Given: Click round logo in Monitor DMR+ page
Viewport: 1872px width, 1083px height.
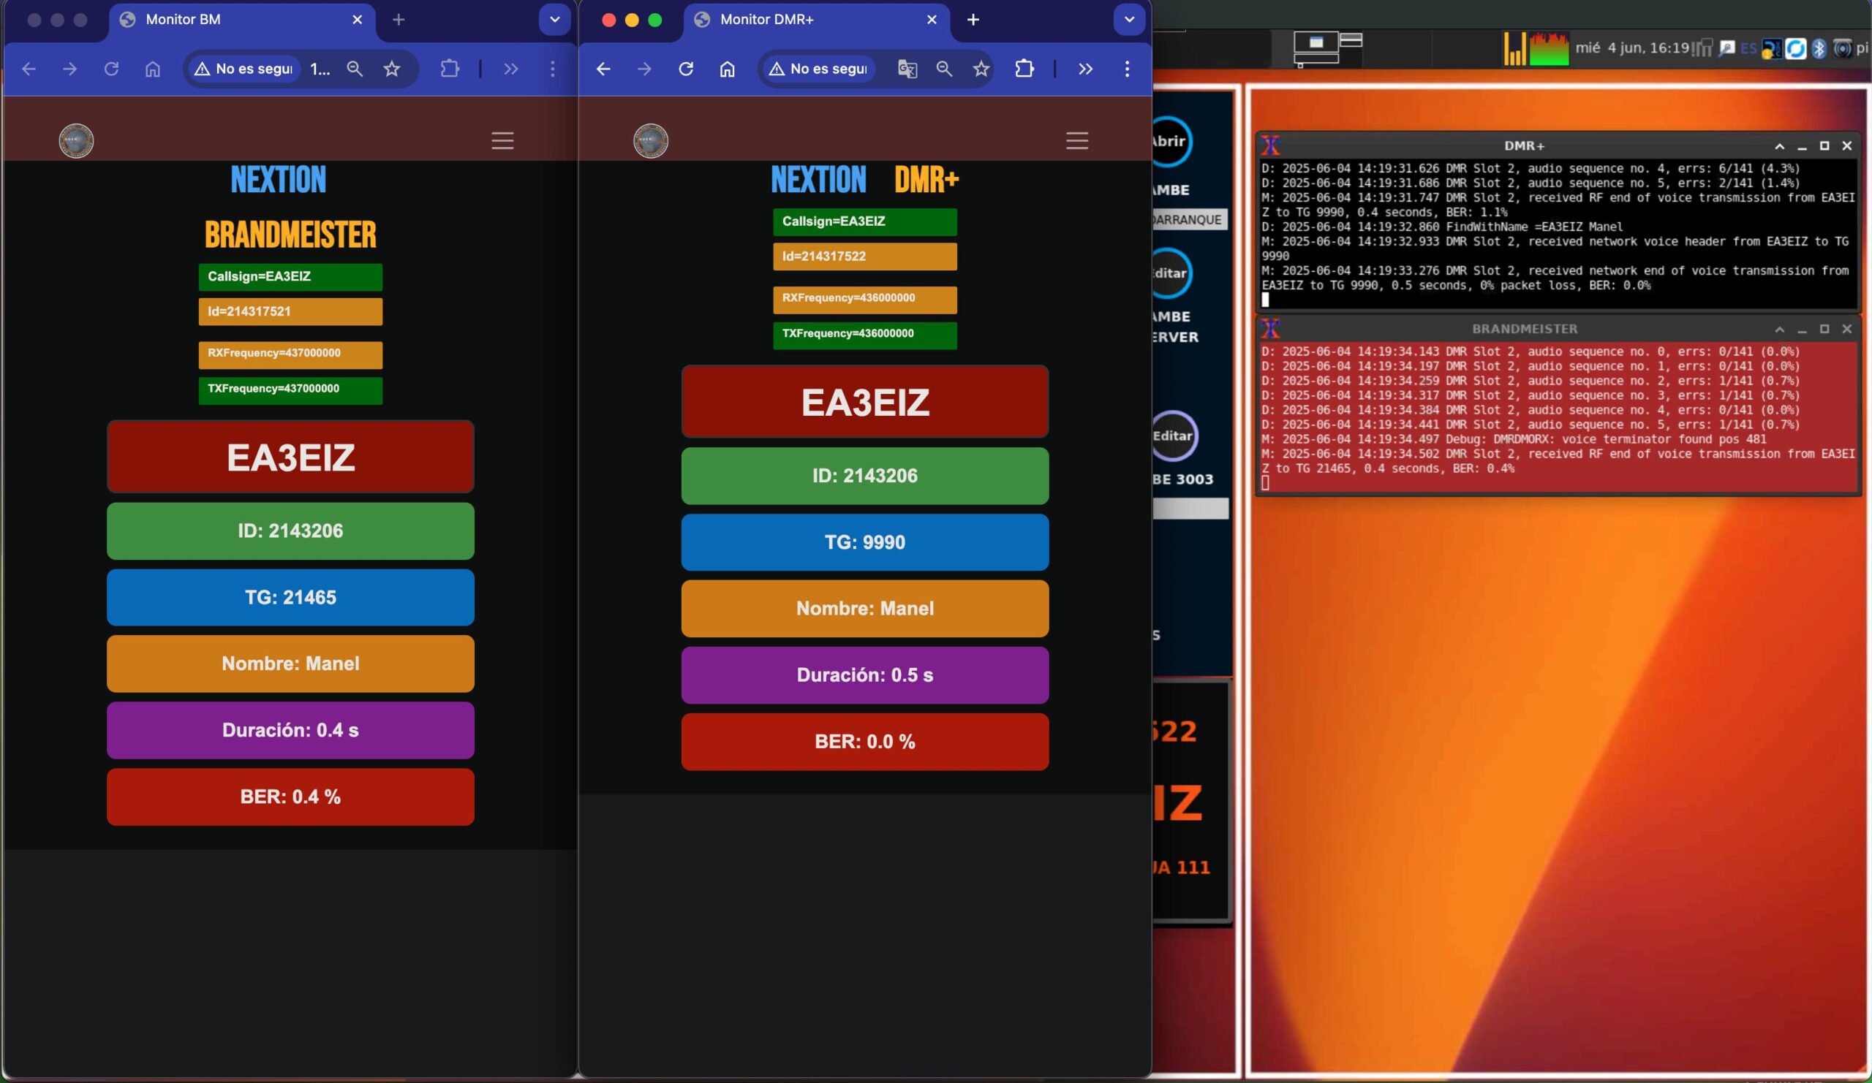Looking at the screenshot, I should pyautogui.click(x=651, y=140).
